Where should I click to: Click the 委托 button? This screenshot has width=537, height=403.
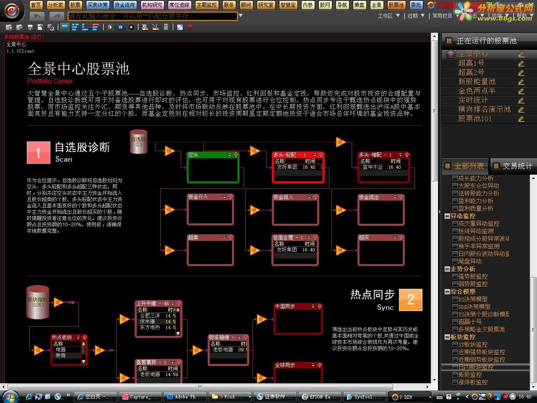(x=416, y=5)
